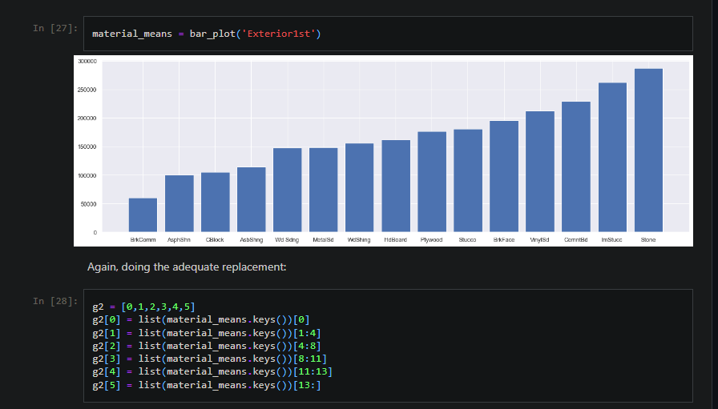Click the 'Again, doing the adequate replacement:' text

click(187, 267)
